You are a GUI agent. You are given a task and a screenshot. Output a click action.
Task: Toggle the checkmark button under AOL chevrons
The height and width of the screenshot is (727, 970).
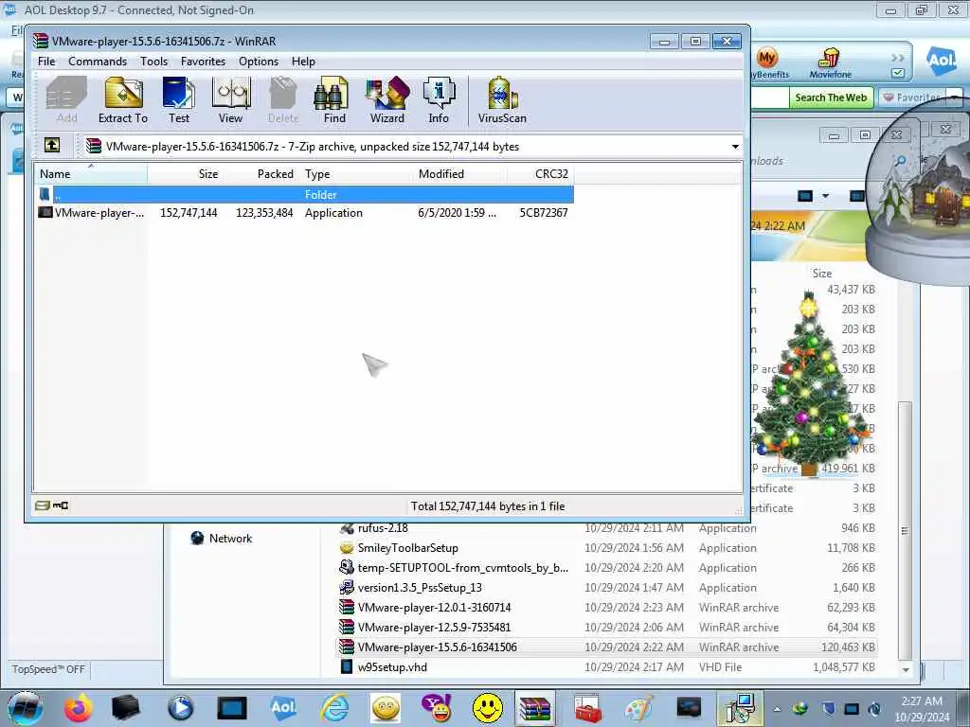click(x=898, y=73)
